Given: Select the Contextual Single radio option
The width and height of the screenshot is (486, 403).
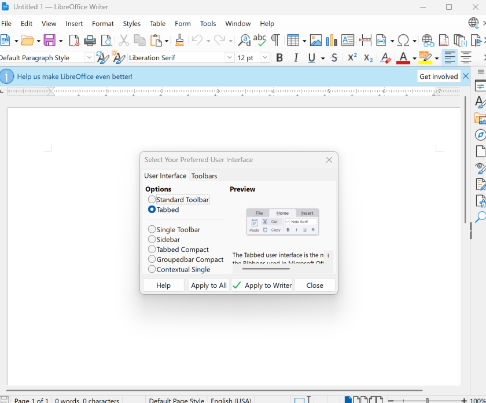Looking at the screenshot, I should [152, 269].
